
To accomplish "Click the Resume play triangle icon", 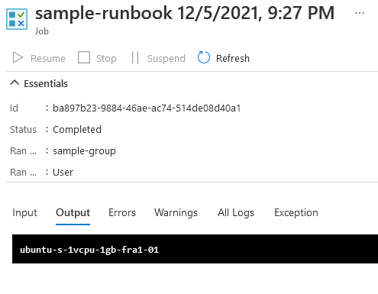I will [18, 57].
